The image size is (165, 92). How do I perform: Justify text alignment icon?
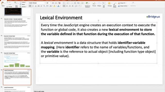click(73, 6)
